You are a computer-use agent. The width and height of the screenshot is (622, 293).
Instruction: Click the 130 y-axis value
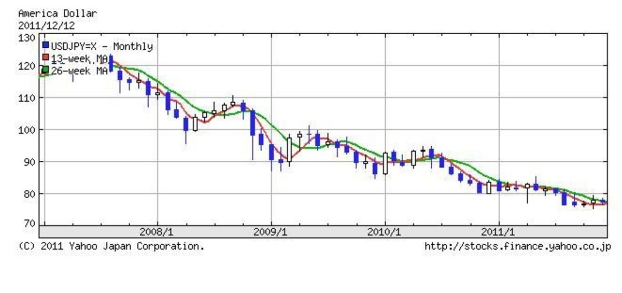[x=26, y=38]
